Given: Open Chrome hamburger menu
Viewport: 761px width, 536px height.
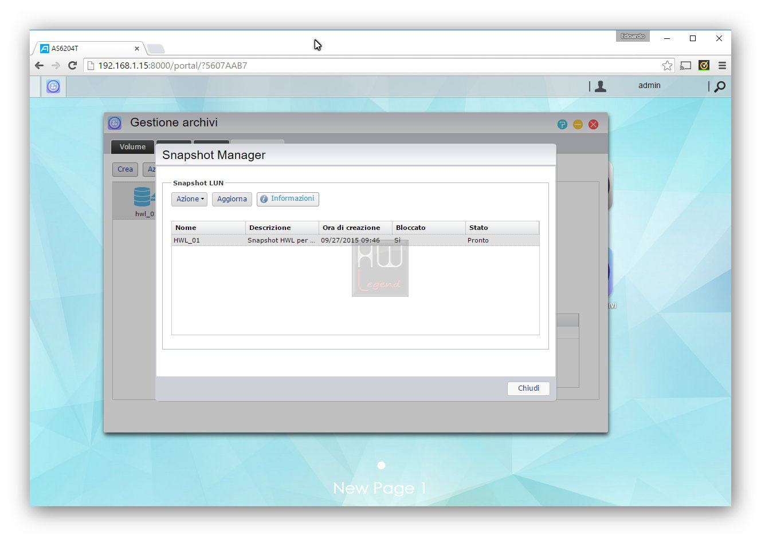Looking at the screenshot, I should point(722,65).
